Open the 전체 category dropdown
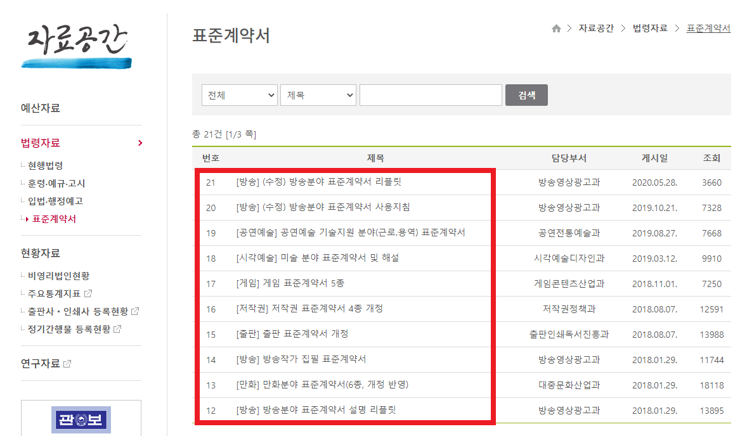The width and height of the screenshot is (747, 436). [239, 94]
